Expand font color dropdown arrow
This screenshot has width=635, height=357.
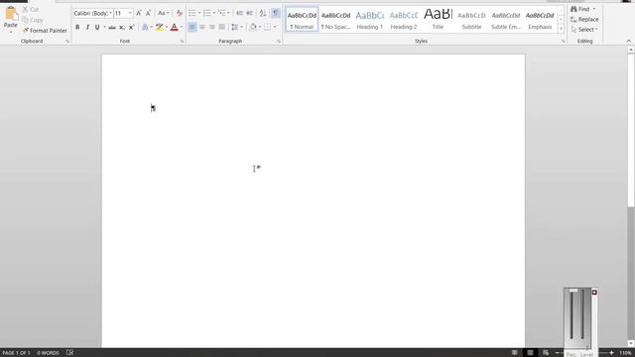tap(181, 27)
